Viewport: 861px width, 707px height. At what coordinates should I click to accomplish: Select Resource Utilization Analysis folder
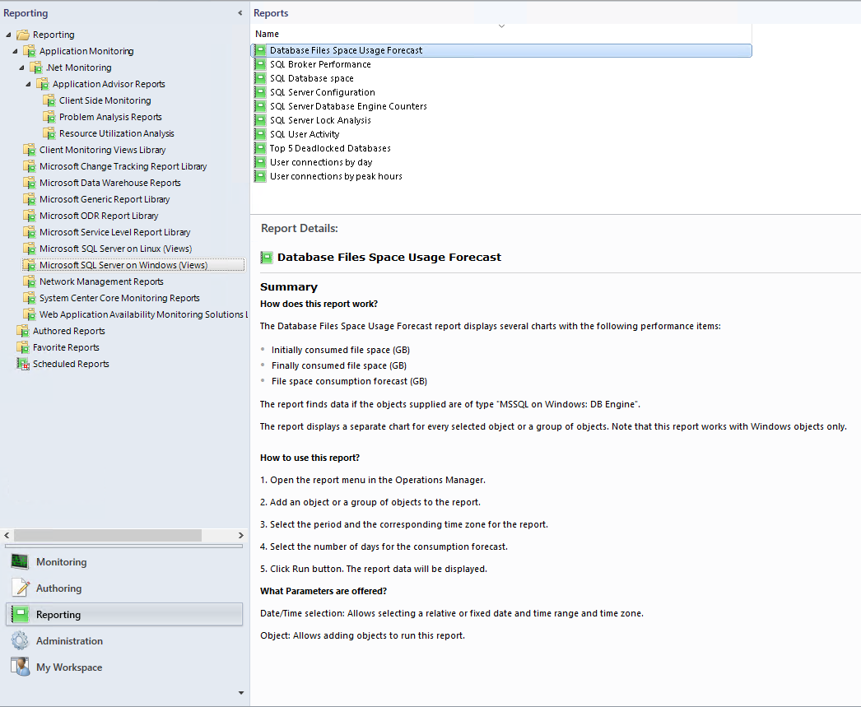(x=116, y=133)
